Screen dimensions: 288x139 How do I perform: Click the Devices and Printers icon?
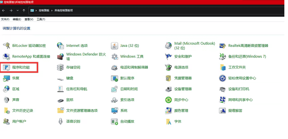223,89
